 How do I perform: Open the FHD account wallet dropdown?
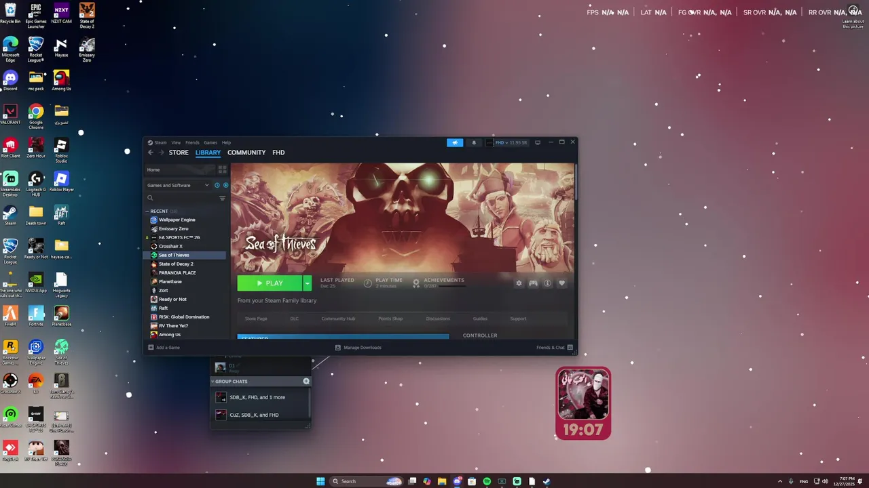[508, 142]
